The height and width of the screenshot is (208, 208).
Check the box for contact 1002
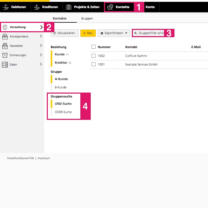pos(94,56)
